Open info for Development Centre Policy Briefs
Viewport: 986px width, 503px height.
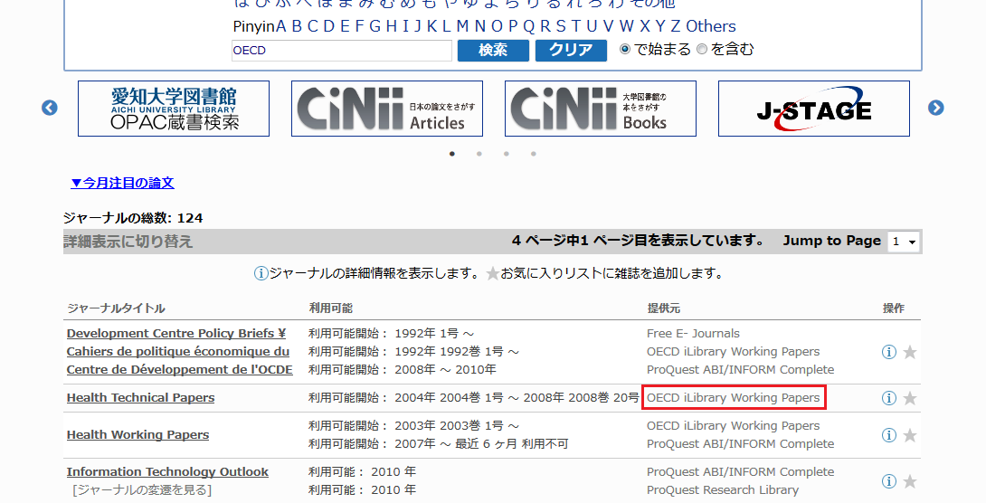click(x=888, y=352)
